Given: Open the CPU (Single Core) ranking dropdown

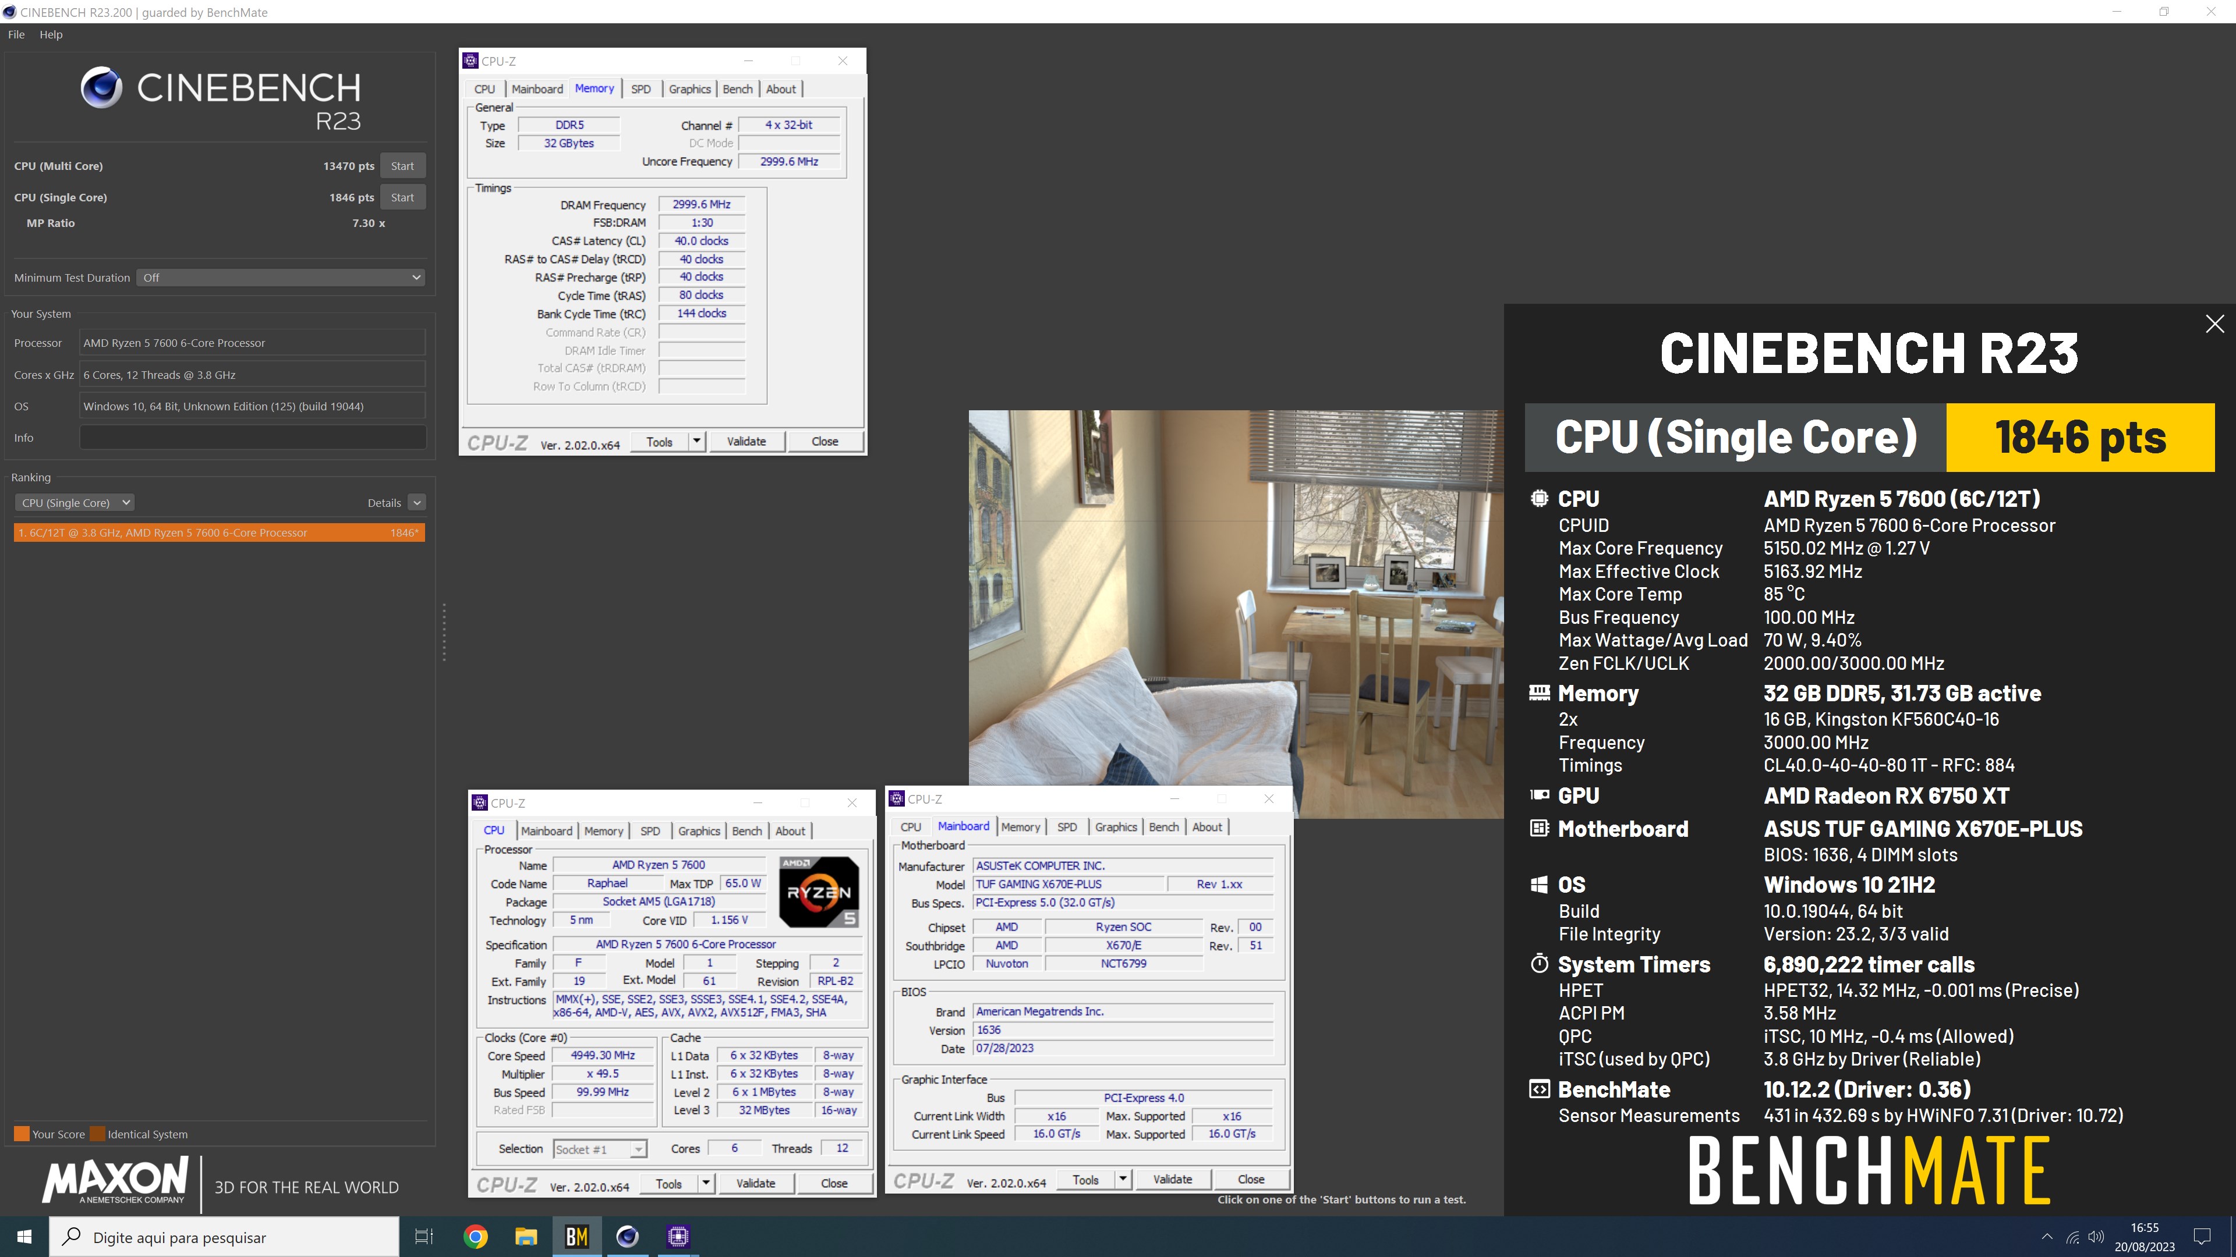Looking at the screenshot, I should (74, 502).
